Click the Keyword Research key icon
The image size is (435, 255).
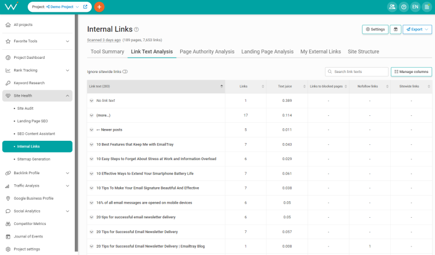(x=8, y=83)
